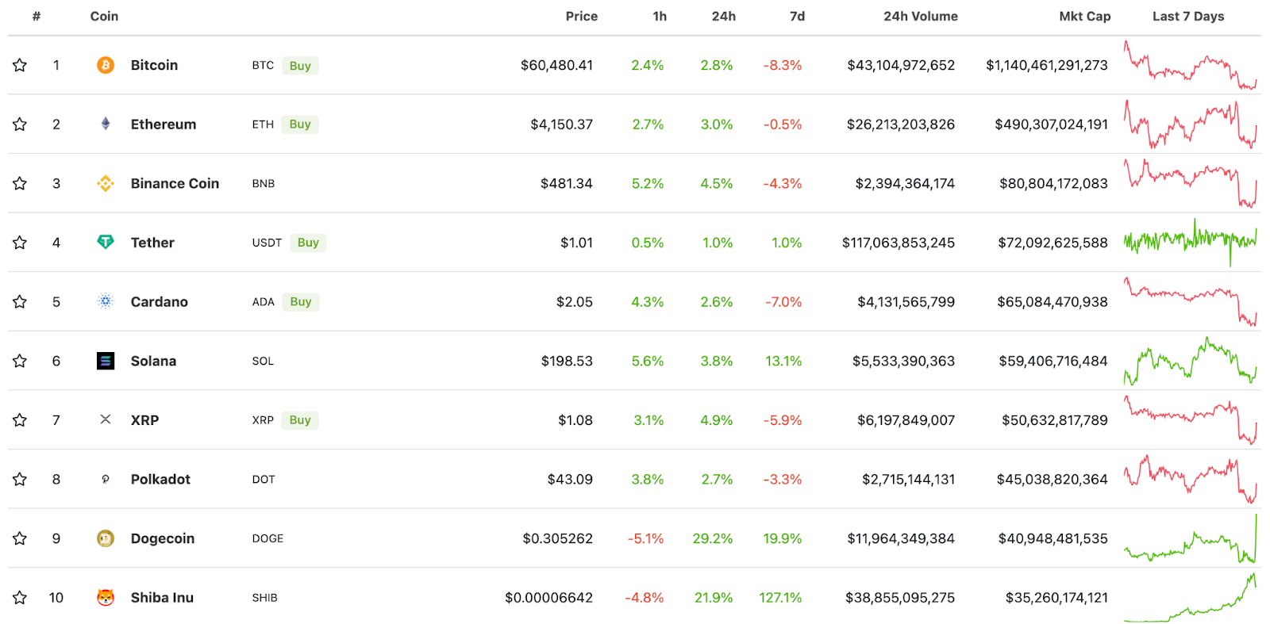Sort by the # rank column
The width and height of the screenshot is (1270, 624).
(x=37, y=16)
